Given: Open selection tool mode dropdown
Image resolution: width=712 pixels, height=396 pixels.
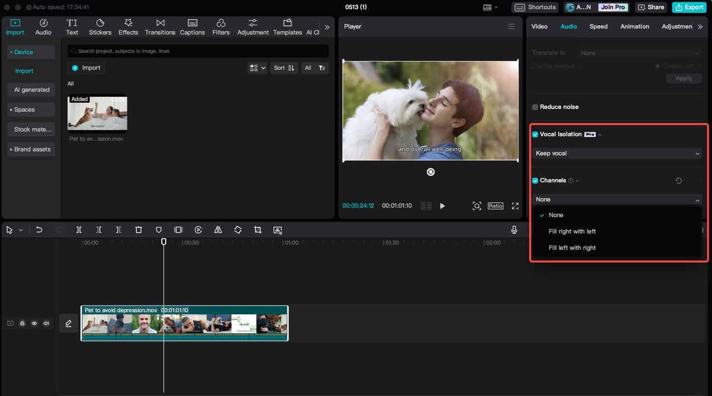Looking at the screenshot, I should coord(21,230).
